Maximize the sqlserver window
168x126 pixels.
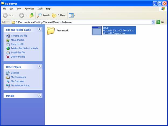tap(160, 3)
